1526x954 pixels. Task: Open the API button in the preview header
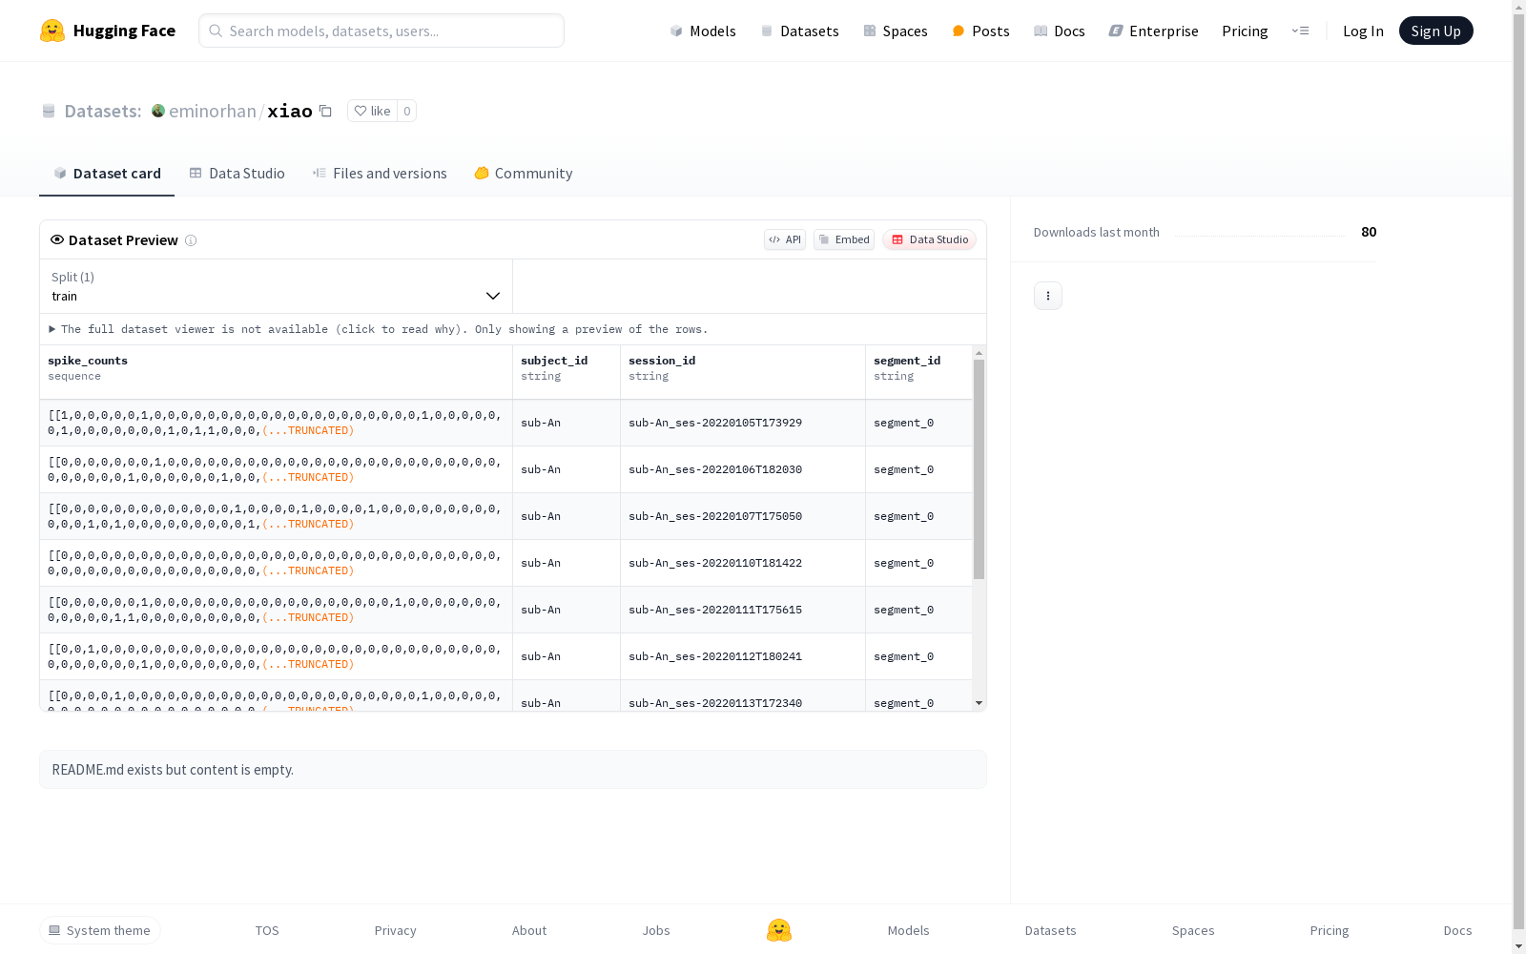coord(785,239)
